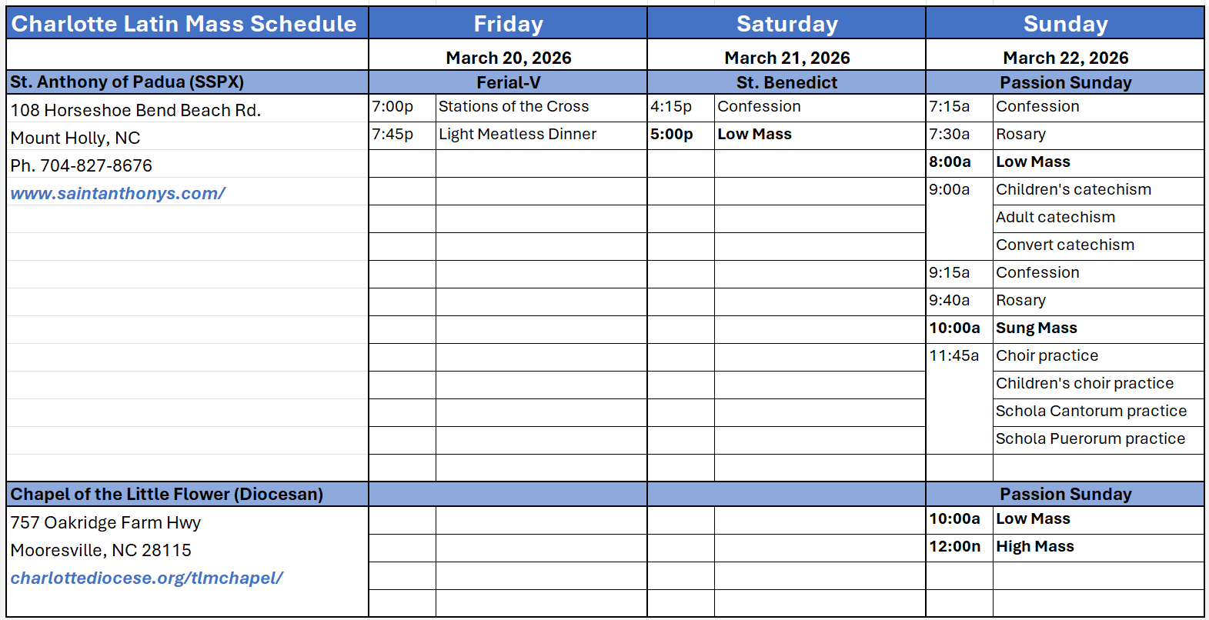Screen dimensions: 1209x620
Task: Select the St. Benedict feast cell
Action: pos(787,82)
